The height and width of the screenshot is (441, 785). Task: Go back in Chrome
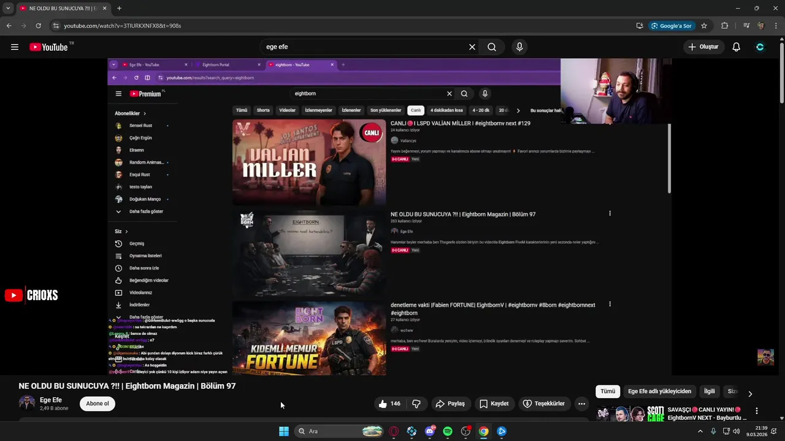pos(9,26)
